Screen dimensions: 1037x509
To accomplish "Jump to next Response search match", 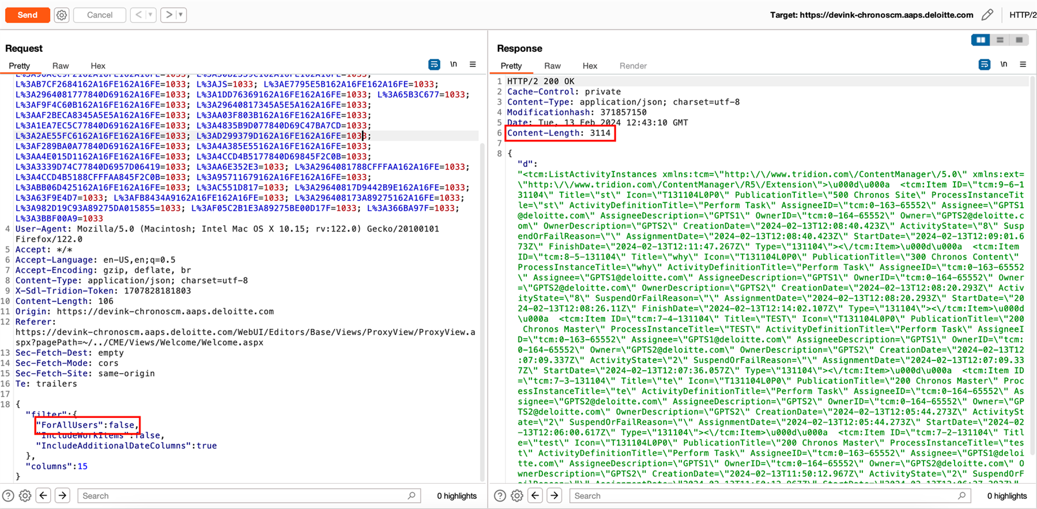I will point(554,496).
